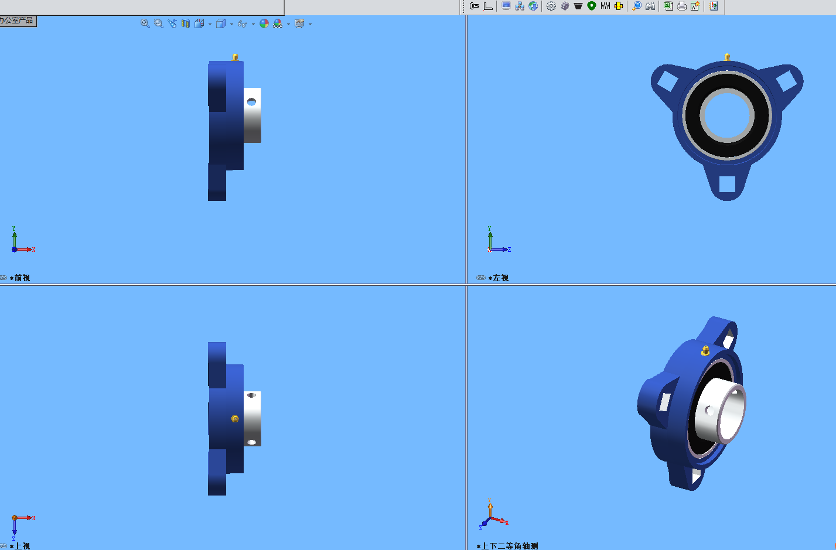Image resolution: width=836 pixels, height=550 pixels.
Task: Click the *前视 view label
Action: pyautogui.click(x=20, y=278)
